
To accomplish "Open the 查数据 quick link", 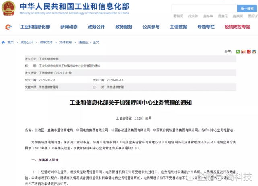I will (x=238, y=16).
